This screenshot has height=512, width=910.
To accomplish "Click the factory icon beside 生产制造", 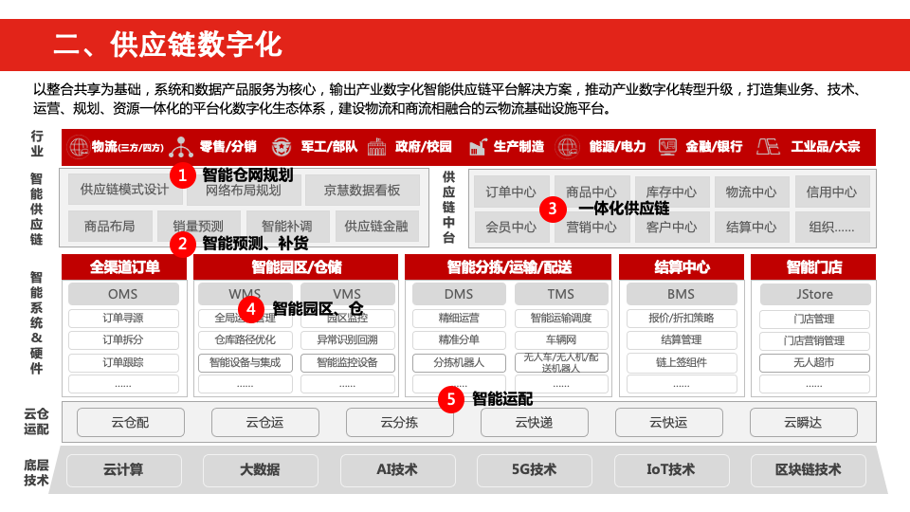I will [x=478, y=147].
